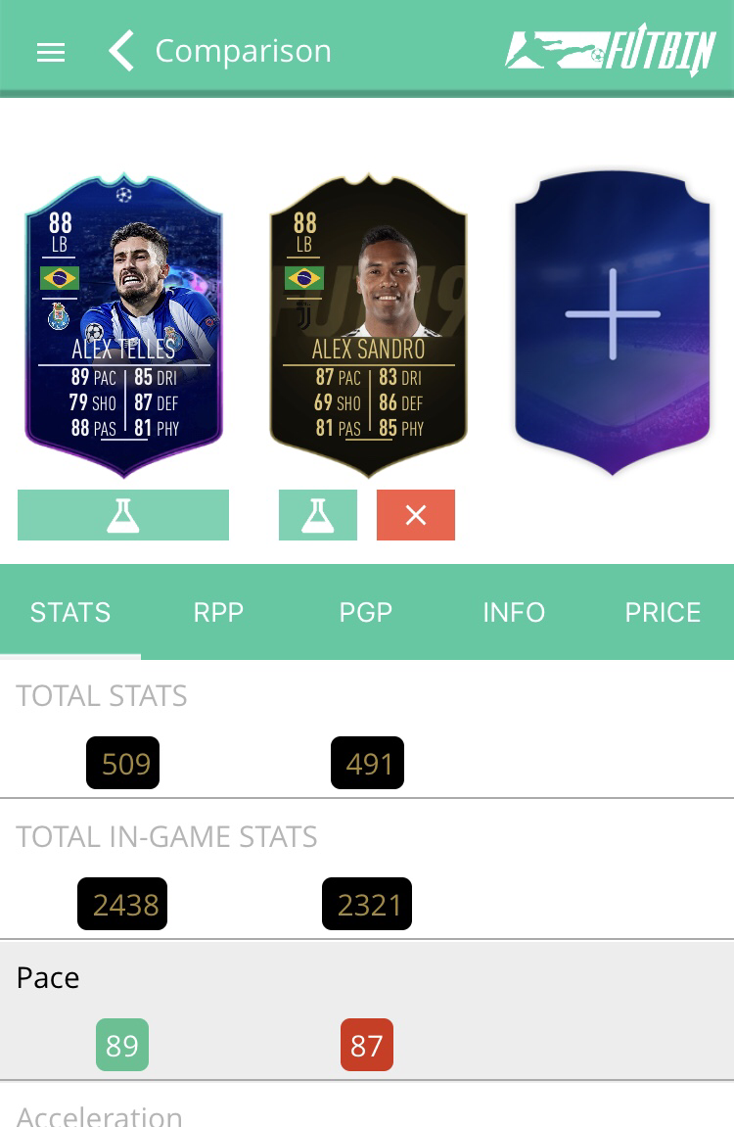Switch to the PGP tab
Viewport: 734px width, 1127px height.
point(366,612)
